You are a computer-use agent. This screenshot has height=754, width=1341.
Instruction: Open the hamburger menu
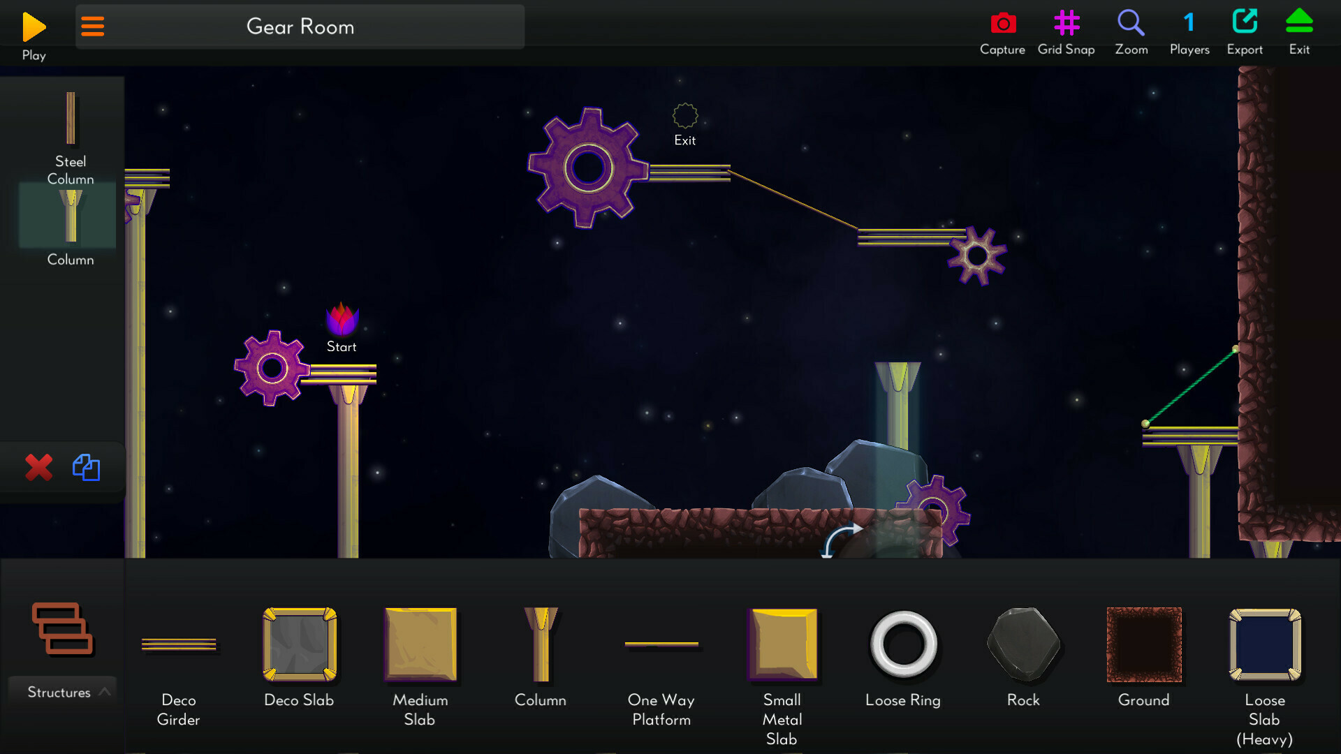pyautogui.click(x=93, y=27)
